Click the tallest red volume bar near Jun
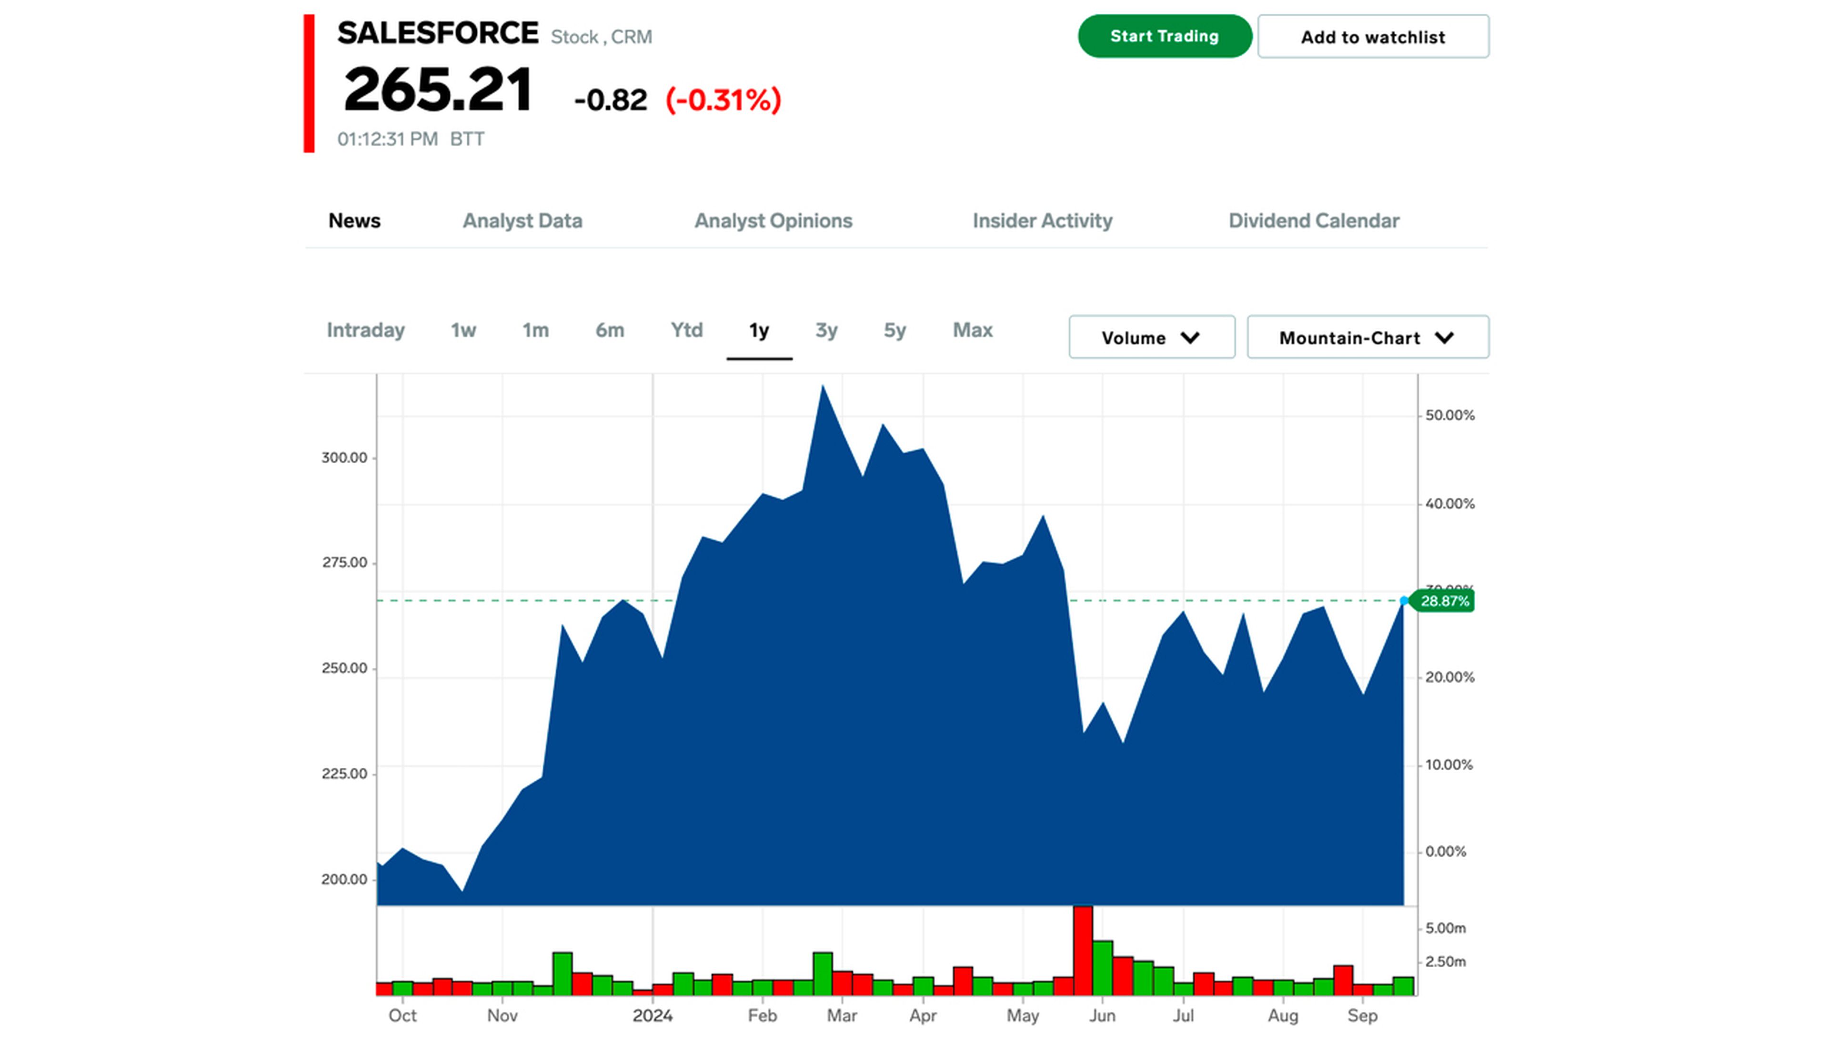Viewport: 1829px width, 1041px height. [1083, 950]
